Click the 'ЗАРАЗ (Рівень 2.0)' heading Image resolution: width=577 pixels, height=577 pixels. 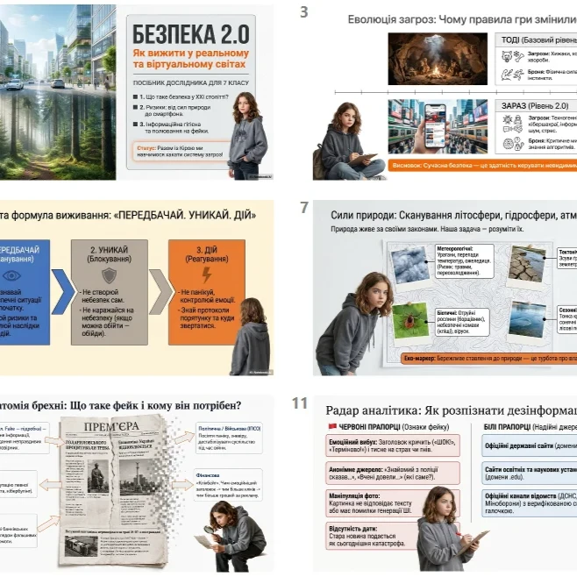pyautogui.click(x=535, y=105)
